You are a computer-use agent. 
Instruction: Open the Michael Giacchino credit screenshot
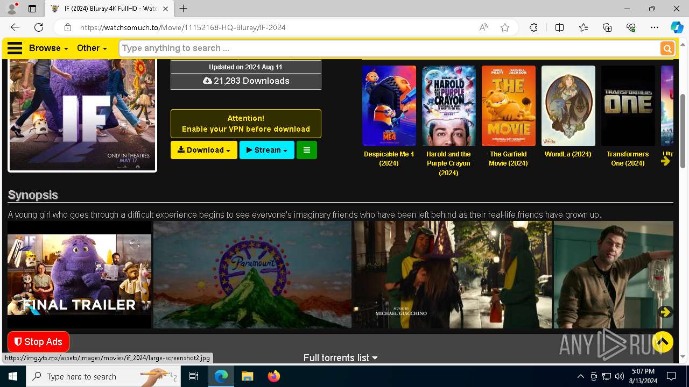pos(453,274)
